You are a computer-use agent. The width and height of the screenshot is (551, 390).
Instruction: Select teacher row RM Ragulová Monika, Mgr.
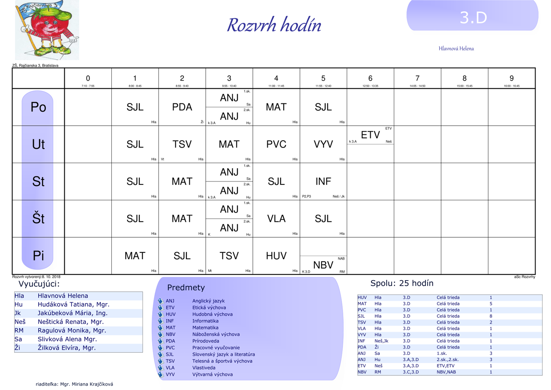78,331
